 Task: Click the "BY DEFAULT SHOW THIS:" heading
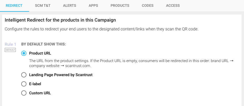[43, 44]
